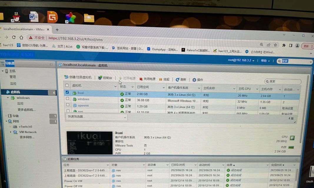Open the 控制台 console button
314x188 pixels.
105,78
